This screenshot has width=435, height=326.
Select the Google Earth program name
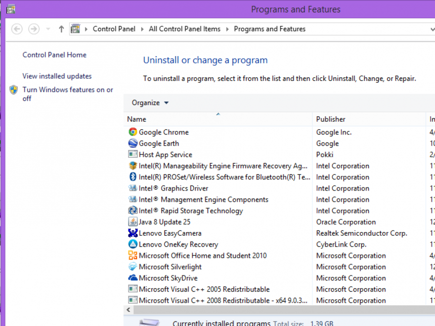[x=159, y=144]
